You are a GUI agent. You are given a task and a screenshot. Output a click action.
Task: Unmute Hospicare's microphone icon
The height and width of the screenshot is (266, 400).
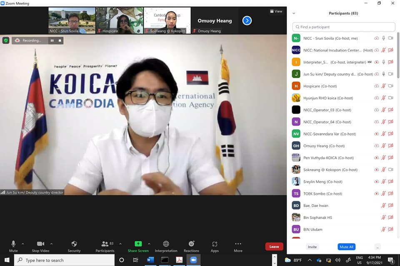point(383,86)
